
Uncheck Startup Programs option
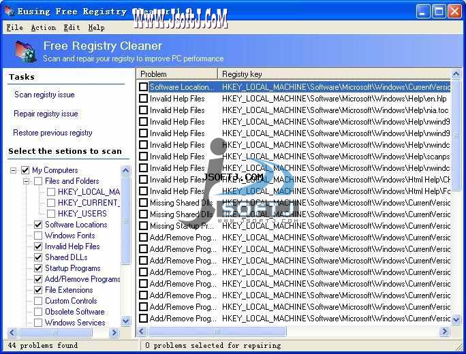[38, 268]
